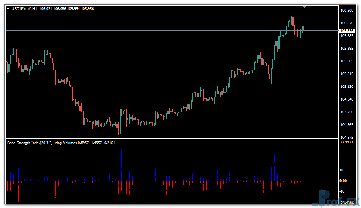Click the USDJPYm#,H1 symbol title text
The image size is (361, 208).
pyautogui.click(x=24, y=9)
